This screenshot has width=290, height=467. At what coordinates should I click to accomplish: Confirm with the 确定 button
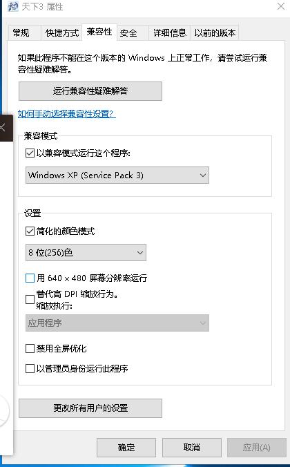[x=126, y=448]
